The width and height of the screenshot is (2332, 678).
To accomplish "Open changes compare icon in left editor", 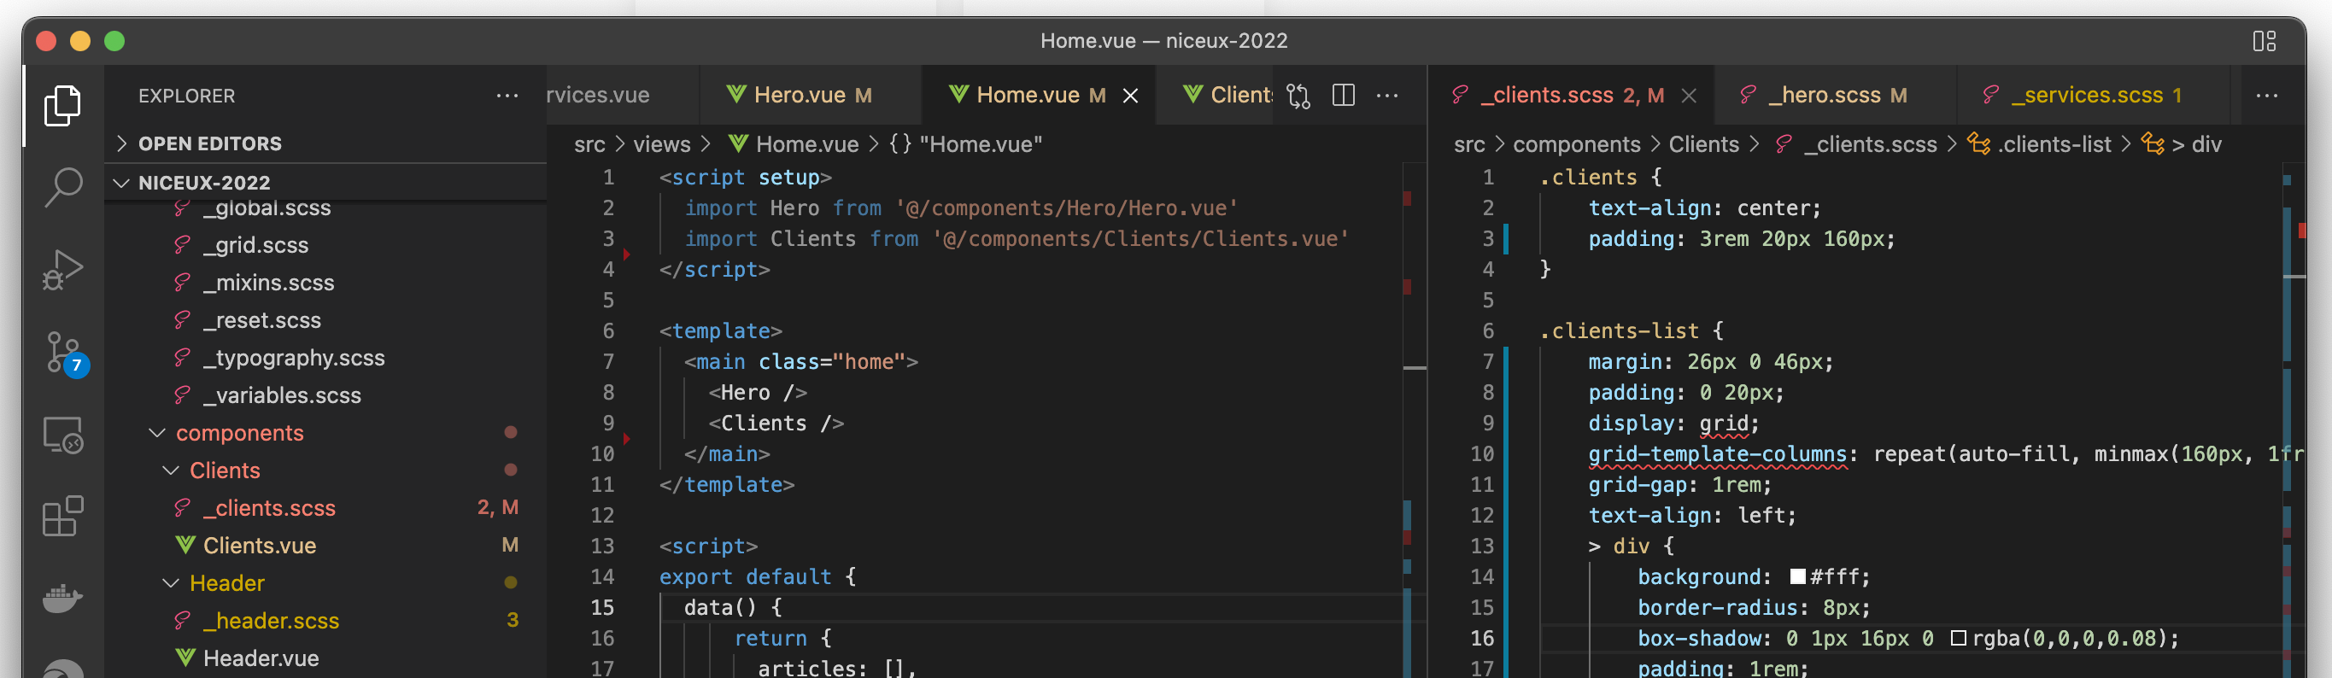I will [x=1298, y=95].
